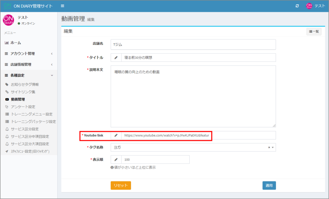Viewport: 329px width, 199px height.
Task: Click the refresh icon in top bar
Action: (297, 6)
